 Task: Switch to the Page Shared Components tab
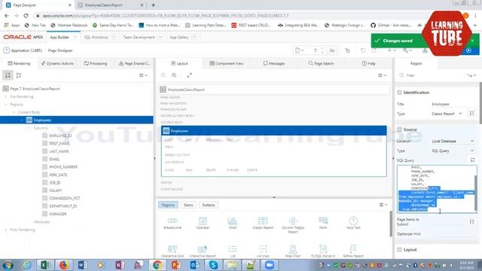tap(134, 63)
